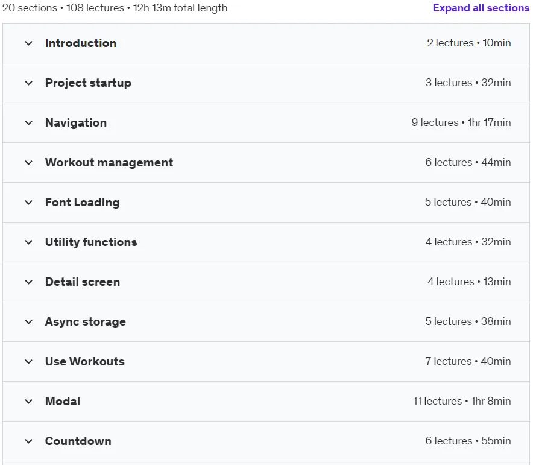This screenshot has height=465, width=533.
Task: Click the Async storage section title
Action: (86, 321)
